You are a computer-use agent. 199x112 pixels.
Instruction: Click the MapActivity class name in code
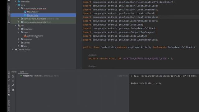tap(108, 47)
